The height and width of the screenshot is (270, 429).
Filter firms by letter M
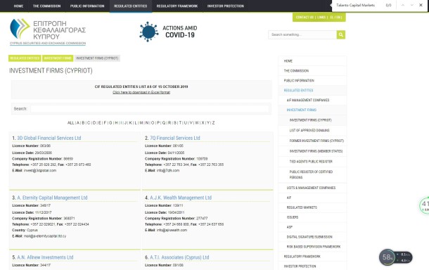coord(141,123)
